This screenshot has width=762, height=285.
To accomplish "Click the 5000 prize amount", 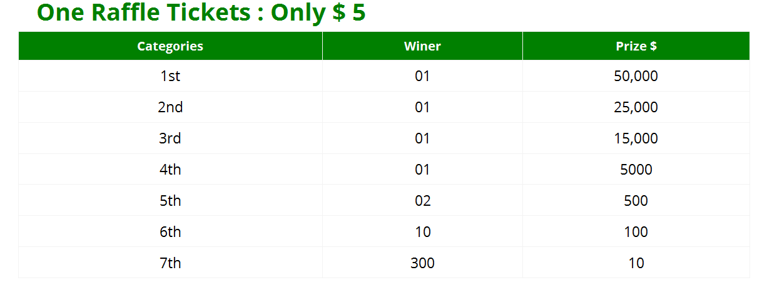I will point(636,170).
